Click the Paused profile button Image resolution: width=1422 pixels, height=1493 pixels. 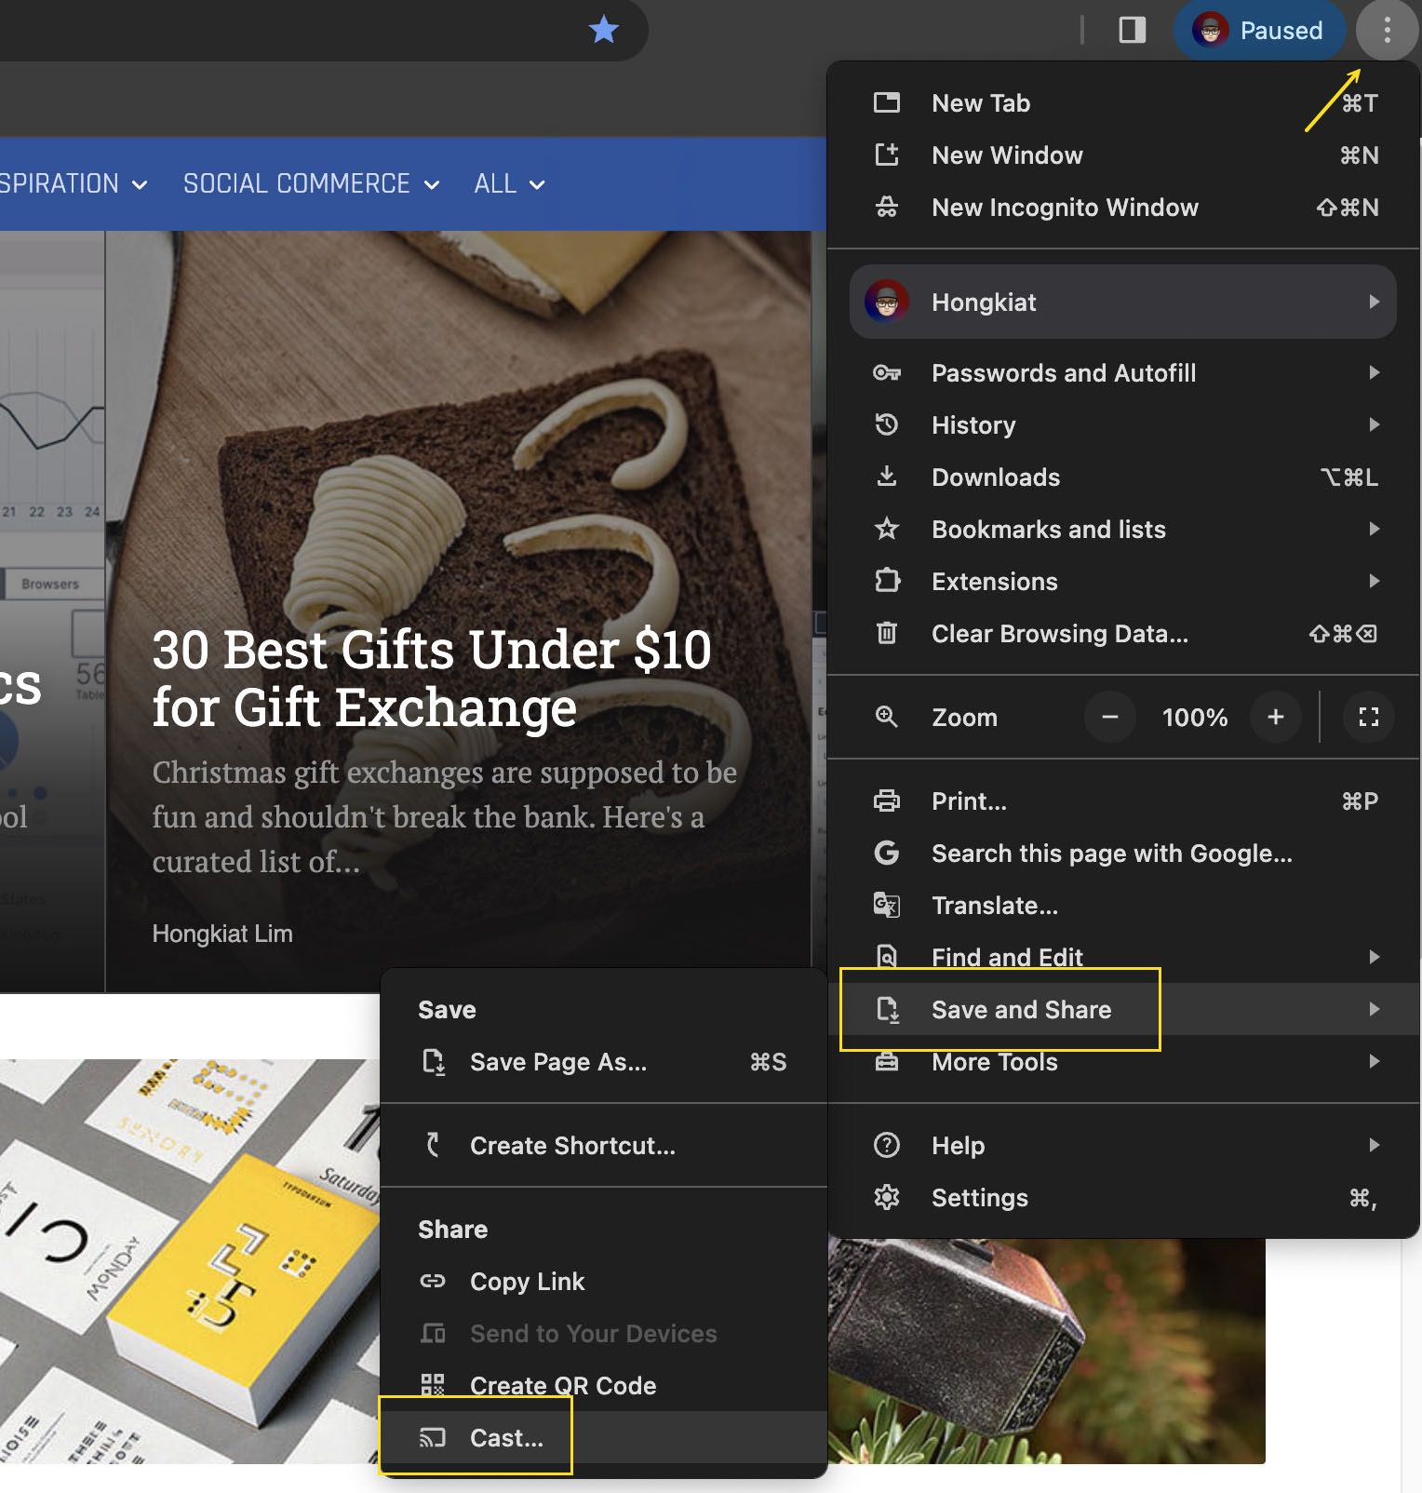pos(1259,31)
